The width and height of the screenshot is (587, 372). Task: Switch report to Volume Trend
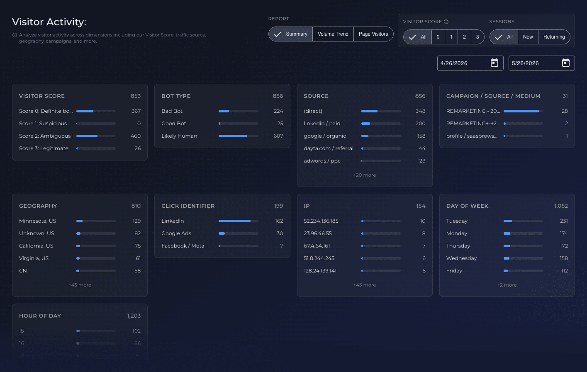(333, 34)
